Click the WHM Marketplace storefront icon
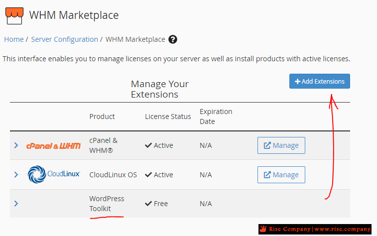 coord(14,16)
